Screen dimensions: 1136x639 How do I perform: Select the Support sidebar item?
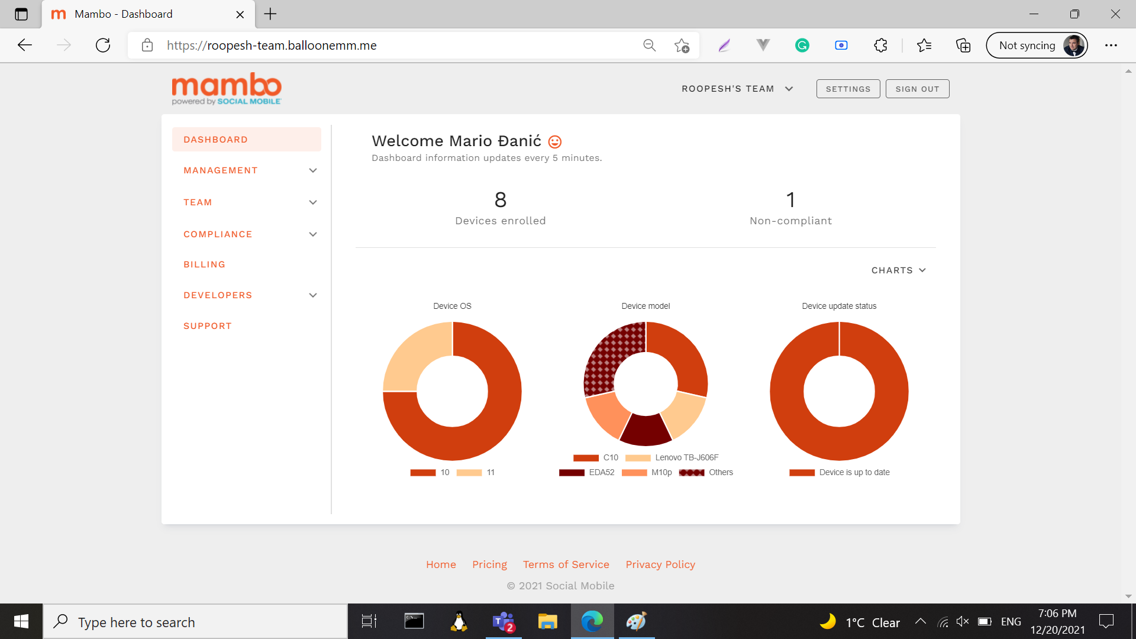(207, 326)
